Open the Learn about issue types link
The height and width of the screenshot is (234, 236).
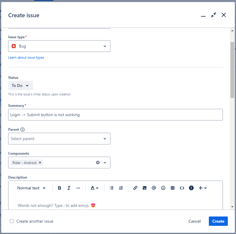point(26,57)
